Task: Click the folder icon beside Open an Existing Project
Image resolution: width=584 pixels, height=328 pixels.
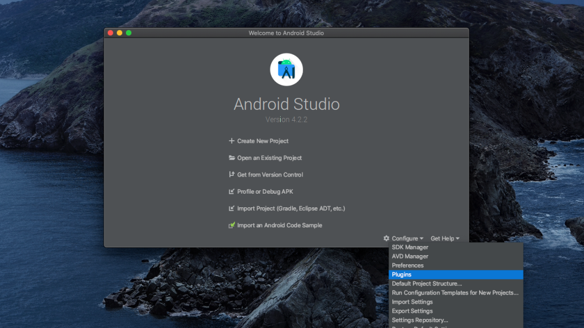Action: [x=232, y=158]
